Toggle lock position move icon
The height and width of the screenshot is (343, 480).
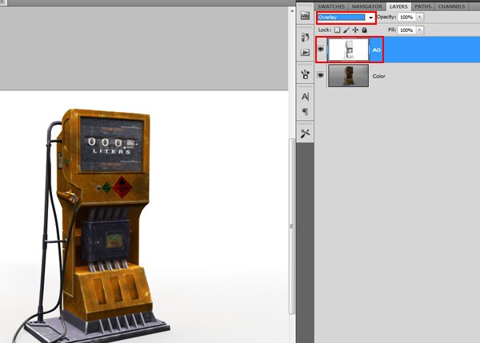[355, 30]
